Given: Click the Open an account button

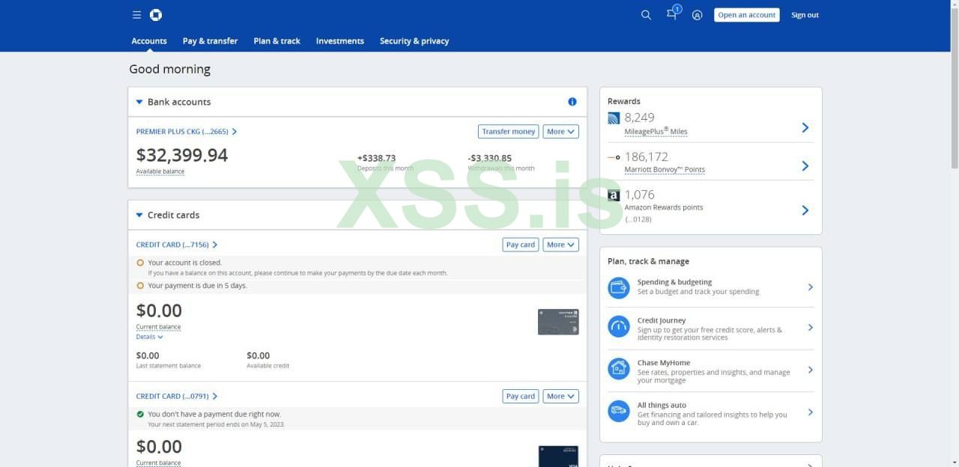Looking at the screenshot, I should [x=747, y=15].
